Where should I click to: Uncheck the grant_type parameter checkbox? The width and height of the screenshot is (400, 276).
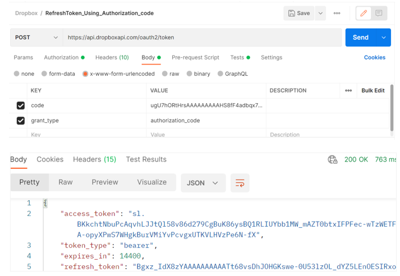pos(21,121)
